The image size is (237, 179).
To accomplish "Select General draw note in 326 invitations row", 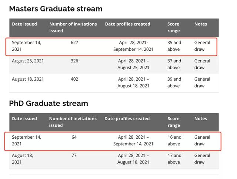I will click(x=202, y=64).
